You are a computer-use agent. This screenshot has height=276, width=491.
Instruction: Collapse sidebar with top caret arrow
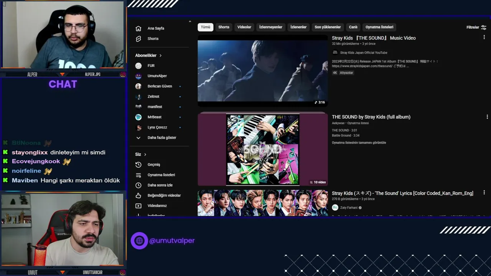[190, 21]
